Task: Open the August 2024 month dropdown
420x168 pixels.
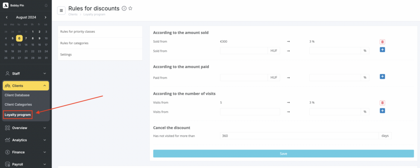Action: (26, 17)
